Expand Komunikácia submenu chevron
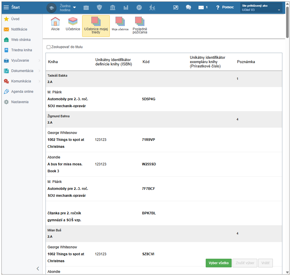Image resolution: width=291 pixels, height=276 pixels. pyautogui.click(x=39, y=81)
